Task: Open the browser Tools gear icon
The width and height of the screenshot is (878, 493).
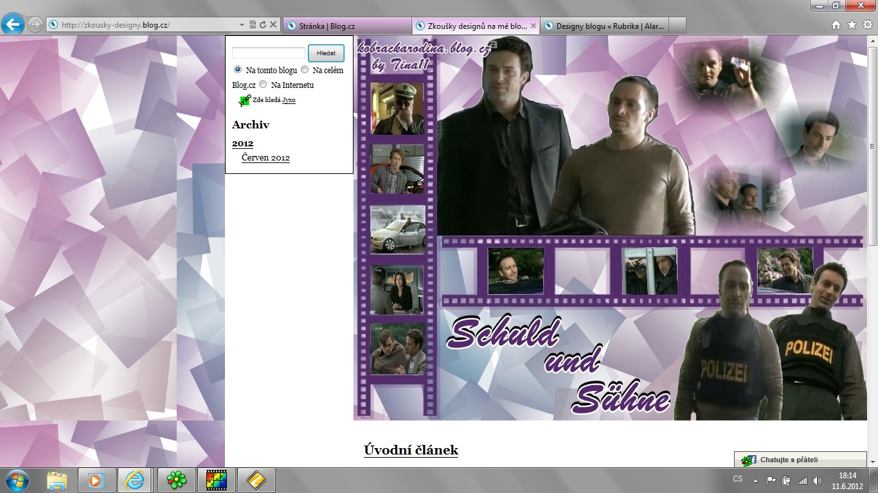Action: tap(867, 25)
